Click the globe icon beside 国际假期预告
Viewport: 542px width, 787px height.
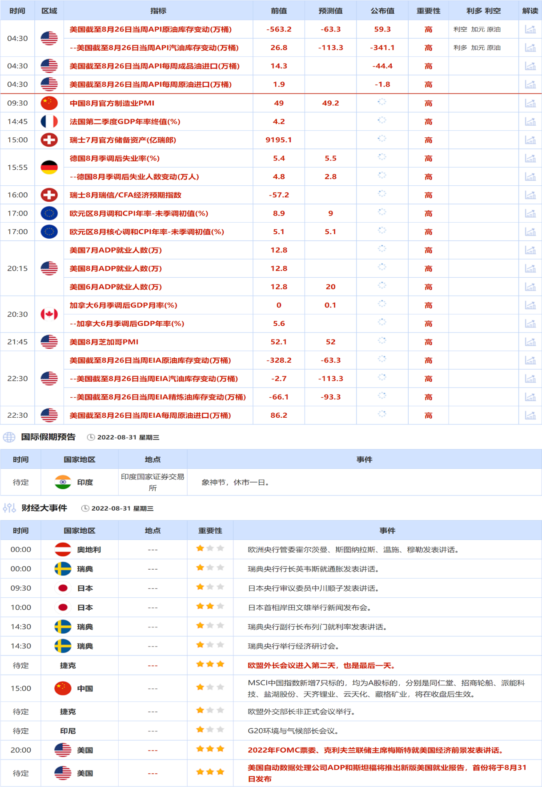(x=9, y=437)
